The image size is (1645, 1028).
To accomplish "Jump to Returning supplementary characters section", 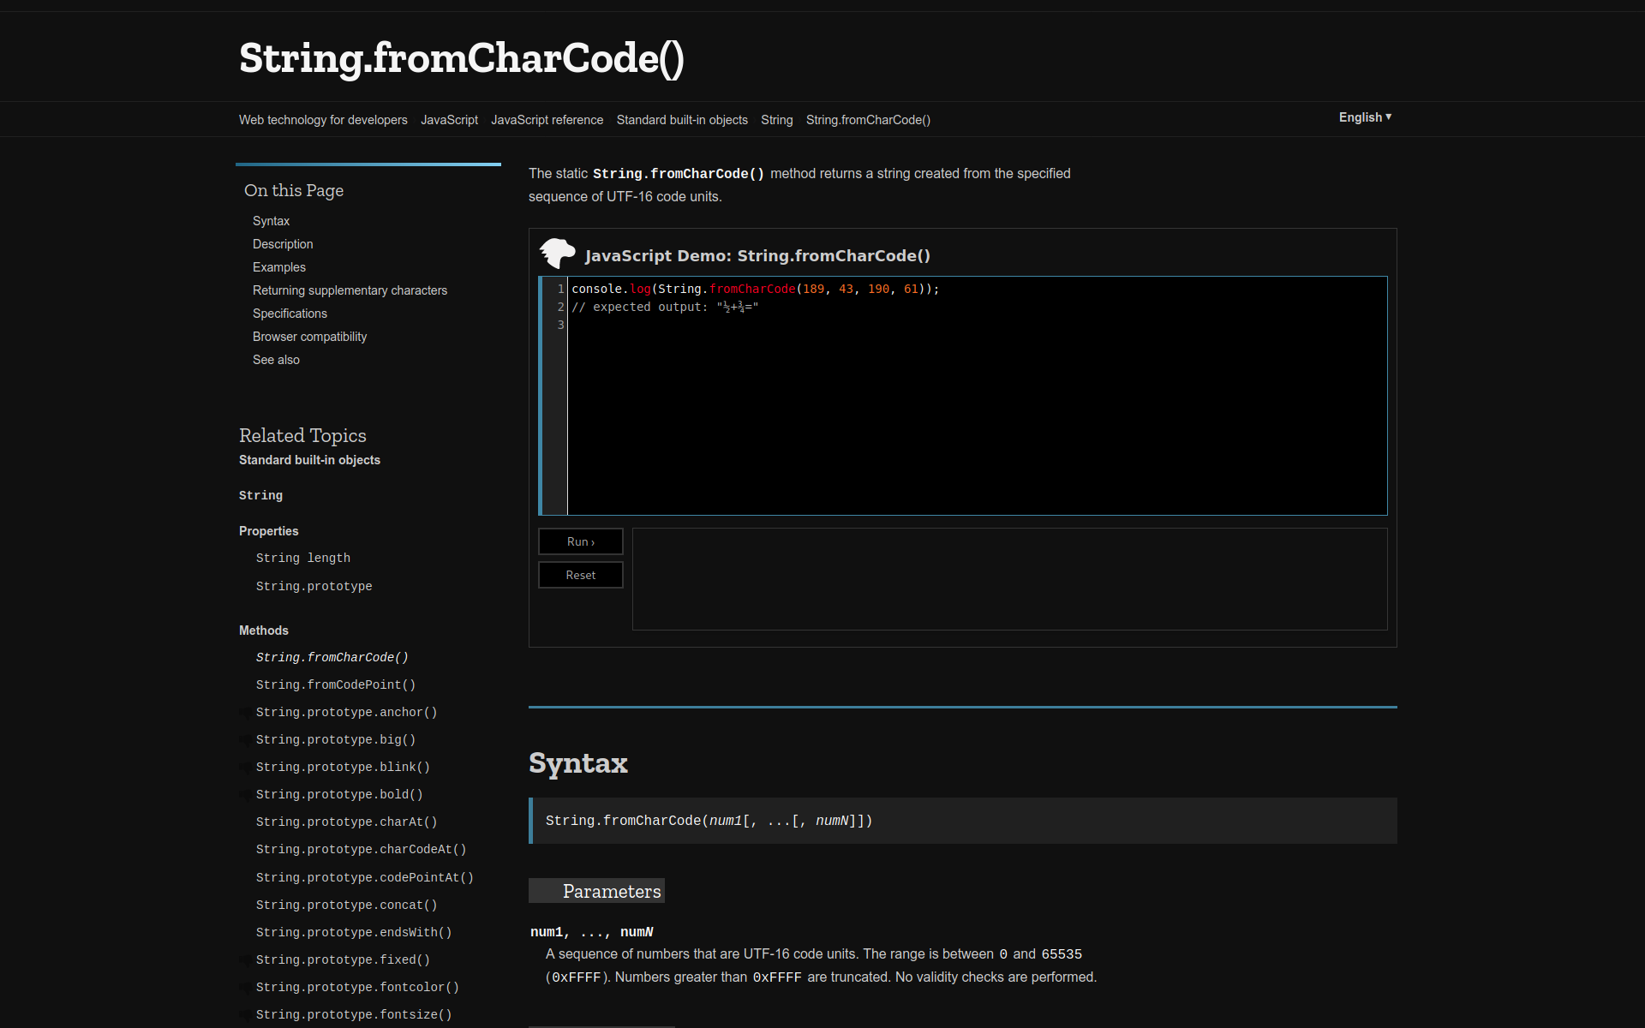I will click(x=350, y=290).
